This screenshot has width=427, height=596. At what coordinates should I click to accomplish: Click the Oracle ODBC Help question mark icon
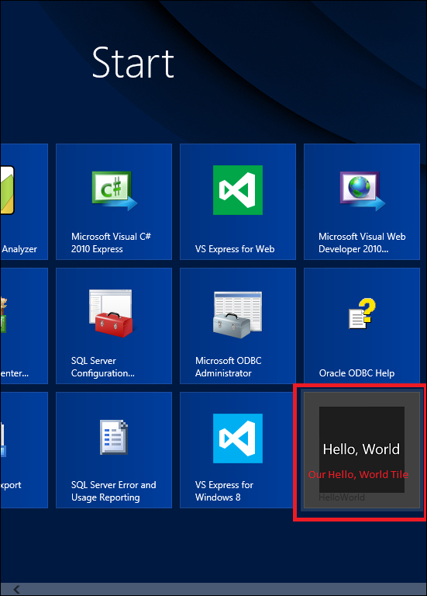[x=362, y=314]
